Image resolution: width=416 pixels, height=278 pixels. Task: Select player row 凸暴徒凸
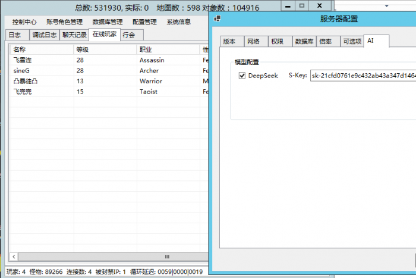coord(109,81)
